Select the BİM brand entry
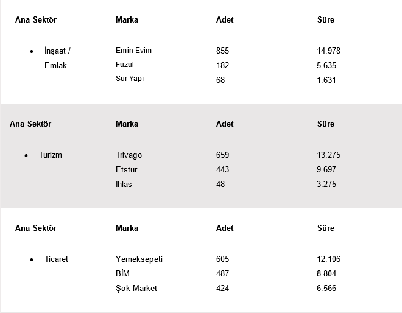 [x=122, y=273]
